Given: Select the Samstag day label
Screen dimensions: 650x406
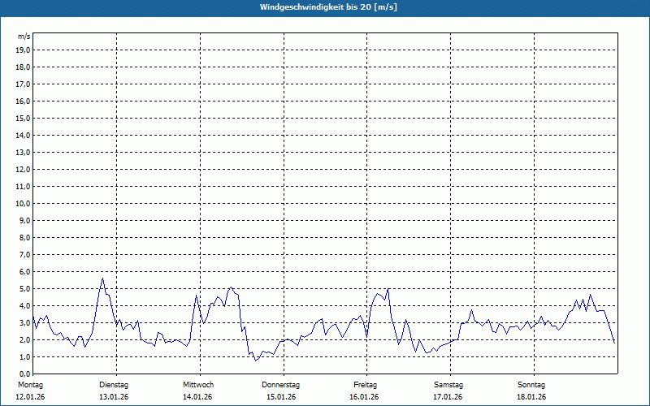Looking at the screenshot, I should [x=448, y=384].
